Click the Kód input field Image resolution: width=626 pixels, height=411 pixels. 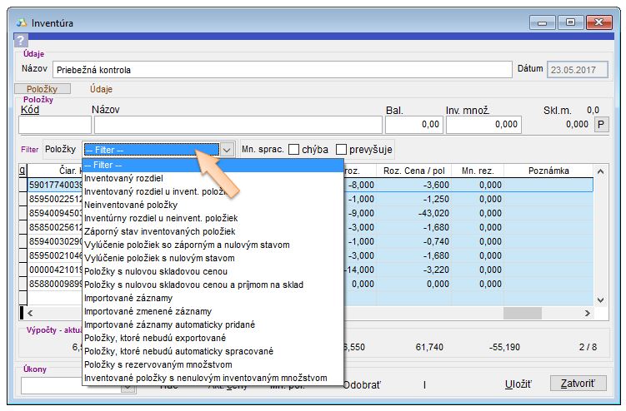(x=53, y=125)
